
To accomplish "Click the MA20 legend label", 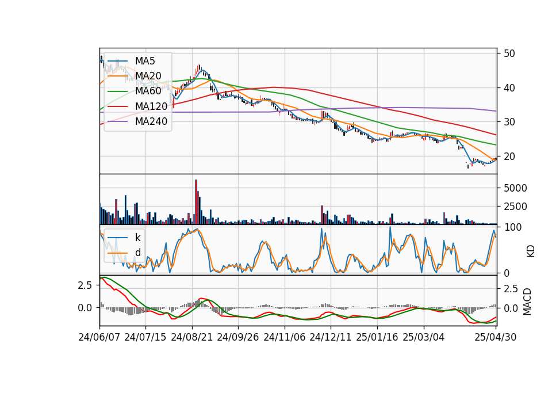I will [148, 76].
